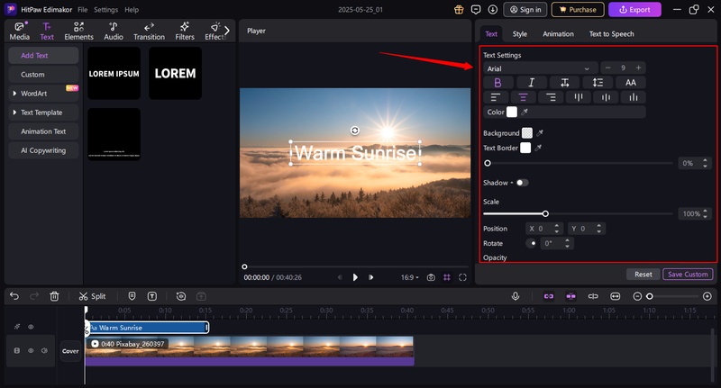This screenshot has height=388, width=721.
Task: Start voiceover recording with microphone icon
Action: click(x=516, y=296)
